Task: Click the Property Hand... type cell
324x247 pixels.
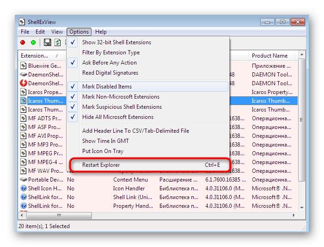Action: pyautogui.click(x=133, y=206)
